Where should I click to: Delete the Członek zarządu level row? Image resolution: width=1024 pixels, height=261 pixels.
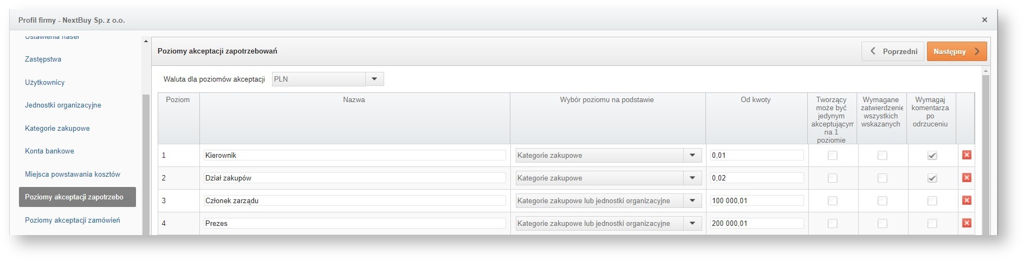point(966,200)
